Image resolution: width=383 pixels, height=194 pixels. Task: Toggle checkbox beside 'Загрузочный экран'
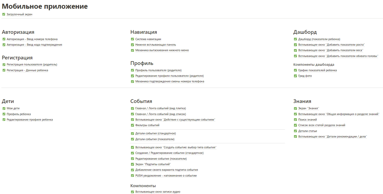tap(4, 14)
